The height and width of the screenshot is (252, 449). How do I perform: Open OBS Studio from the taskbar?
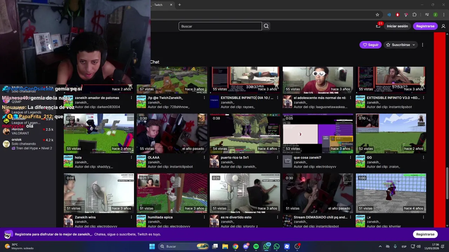297,246
